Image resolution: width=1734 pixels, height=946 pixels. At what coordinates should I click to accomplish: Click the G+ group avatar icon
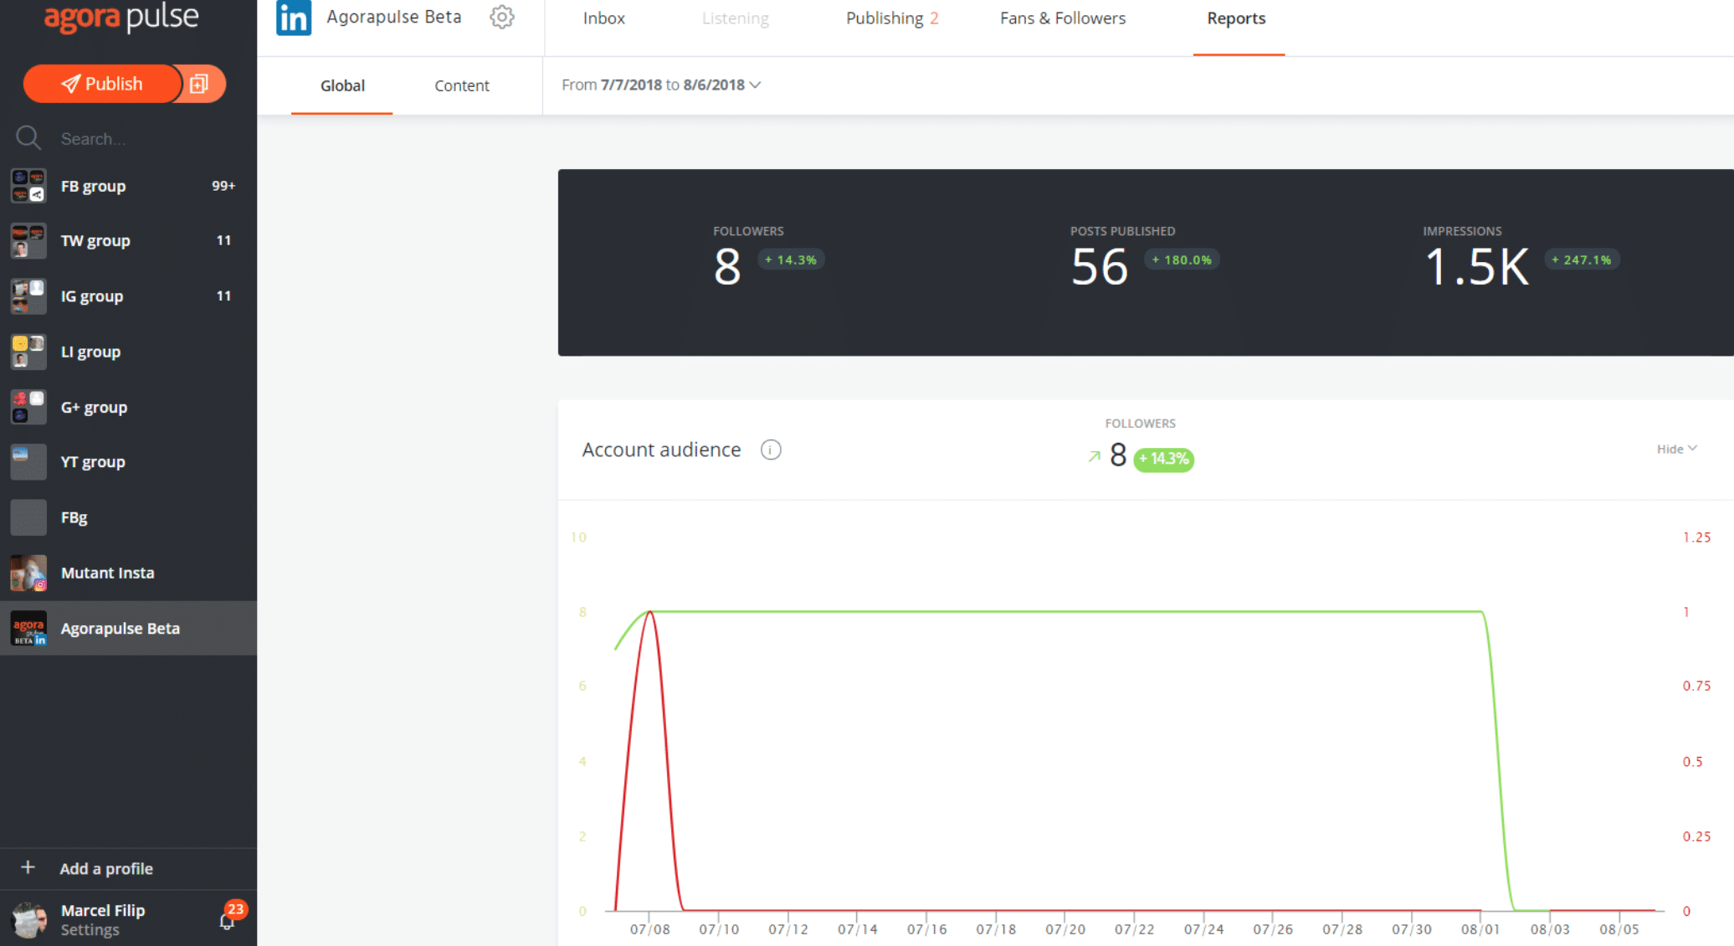(x=28, y=407)
